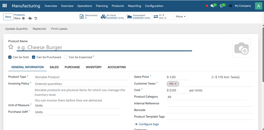Open activities clock icon in top bar
This screenshot has height=130, width=264.
tap(221, 6)
